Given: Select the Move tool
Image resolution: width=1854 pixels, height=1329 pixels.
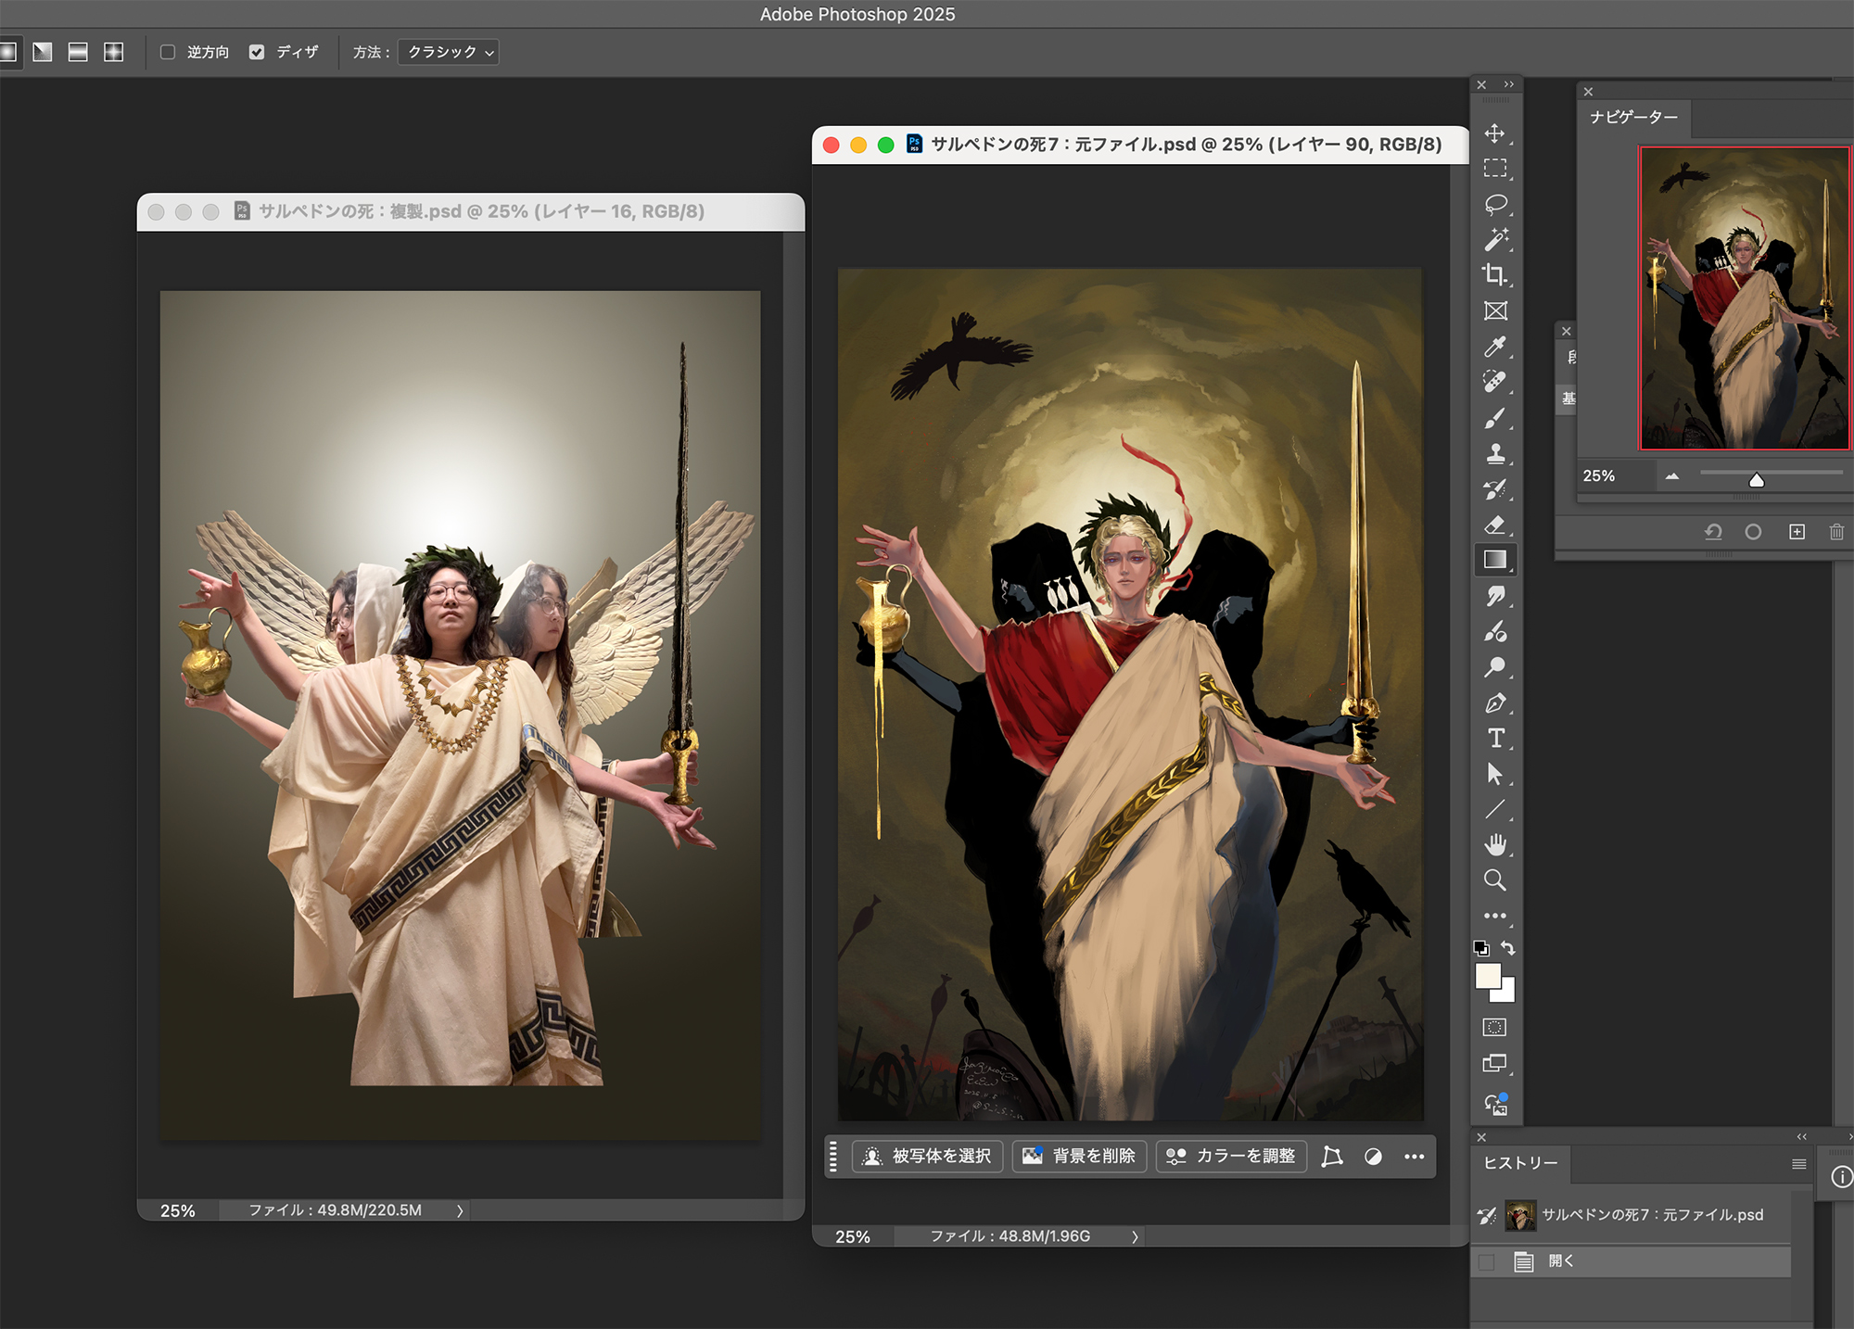Looking at the screenshot, I should (x=1494, y=133).
